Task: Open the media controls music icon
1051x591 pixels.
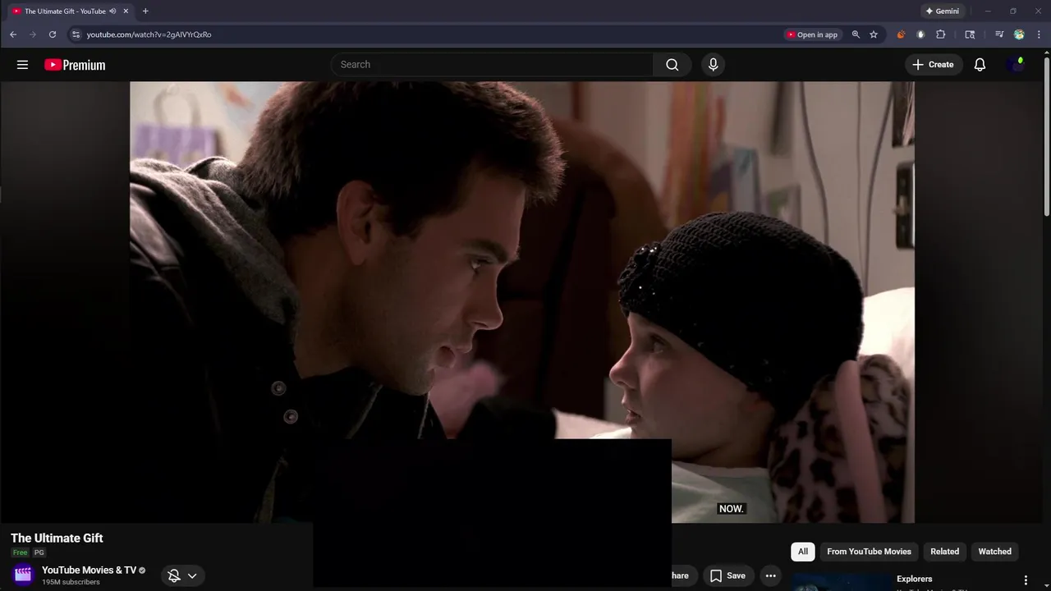Action: click(x=999, y=34)
